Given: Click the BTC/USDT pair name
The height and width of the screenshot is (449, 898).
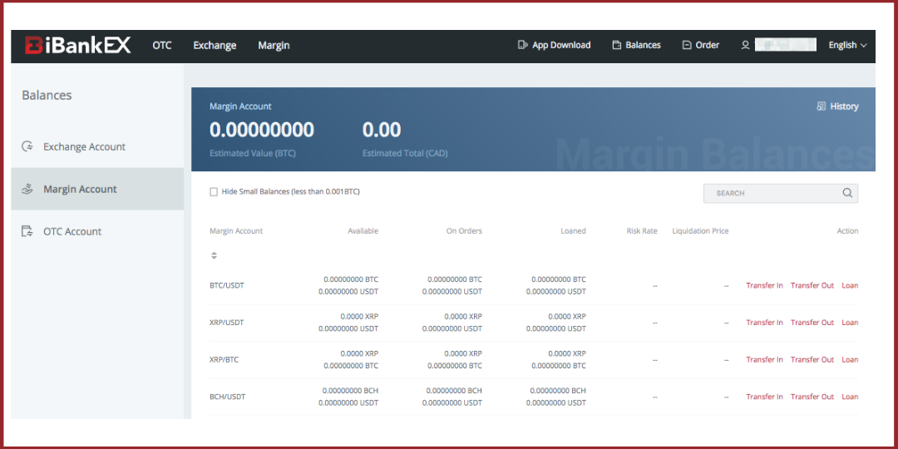Looking at the screenshot, I should click(227, 285).
